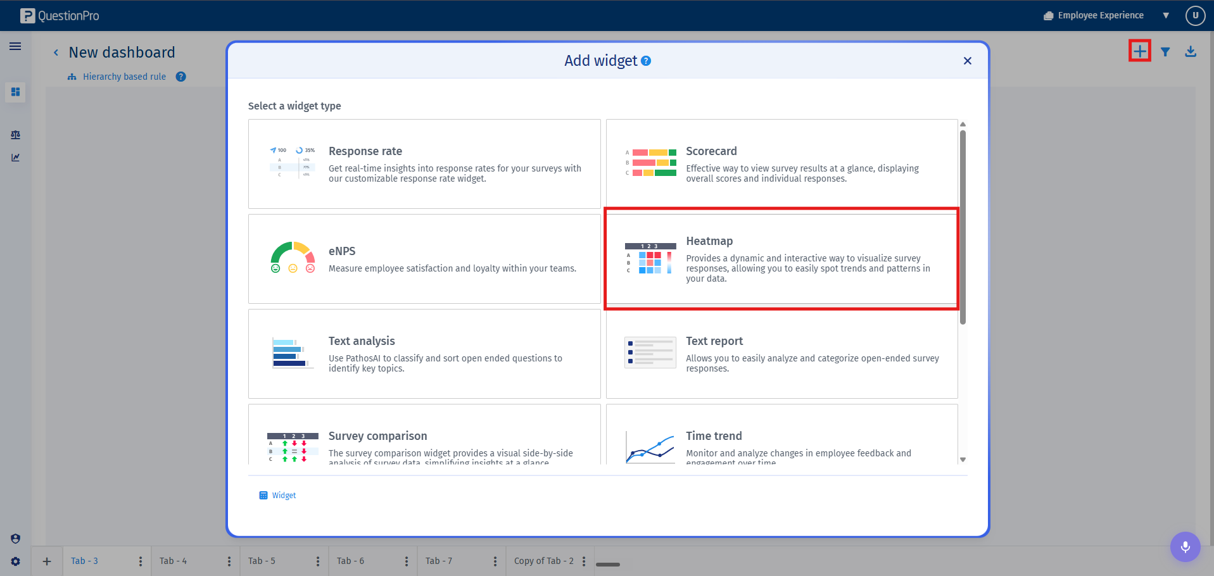Switch to Copy of Tab - 2
Image resolution: width=1214 pixels, height=576 pixels.
tap(544, 561)
